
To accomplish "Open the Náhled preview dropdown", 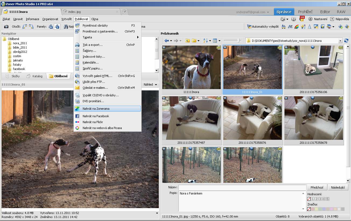I will [150, 84].
